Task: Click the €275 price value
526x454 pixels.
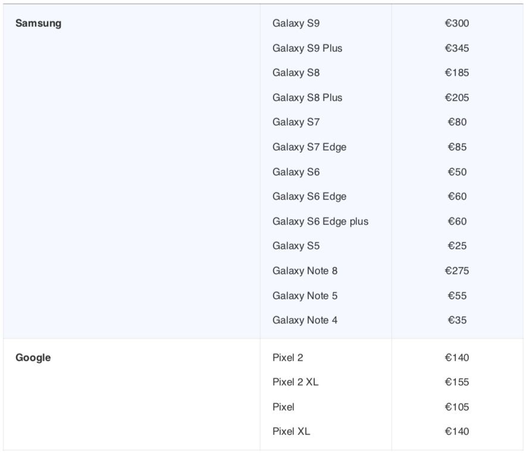Action: click(x=457, y=271)
